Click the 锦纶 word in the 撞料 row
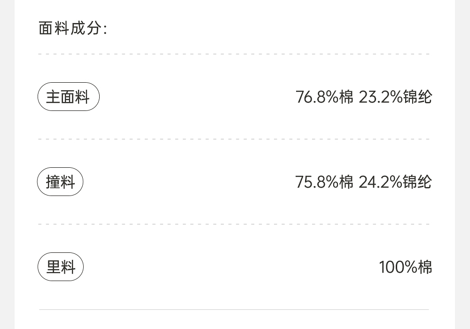Image resolution: width=470 pixels, height=329 pixels. coord(417,182)
